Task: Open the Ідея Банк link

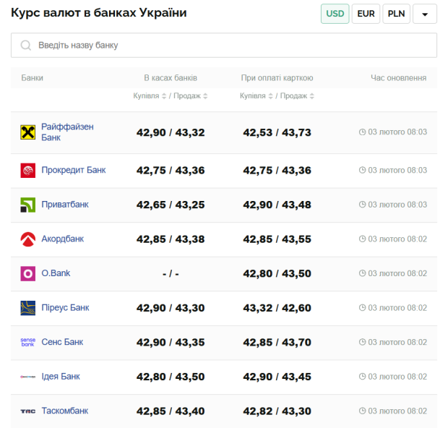Action: coord(61,377)
